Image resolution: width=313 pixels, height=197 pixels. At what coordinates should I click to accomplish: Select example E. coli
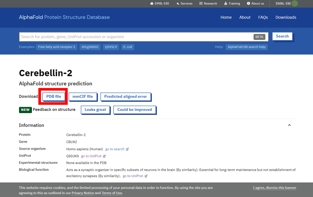click(x=128, y=47)
